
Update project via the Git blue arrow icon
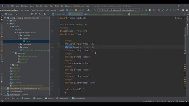[x=163, y=10]
